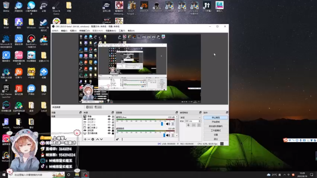Open the 渐变 transition dropdown
Image resolution: width=317 pixels, height=178 pixels.
(x=190, y=117)
